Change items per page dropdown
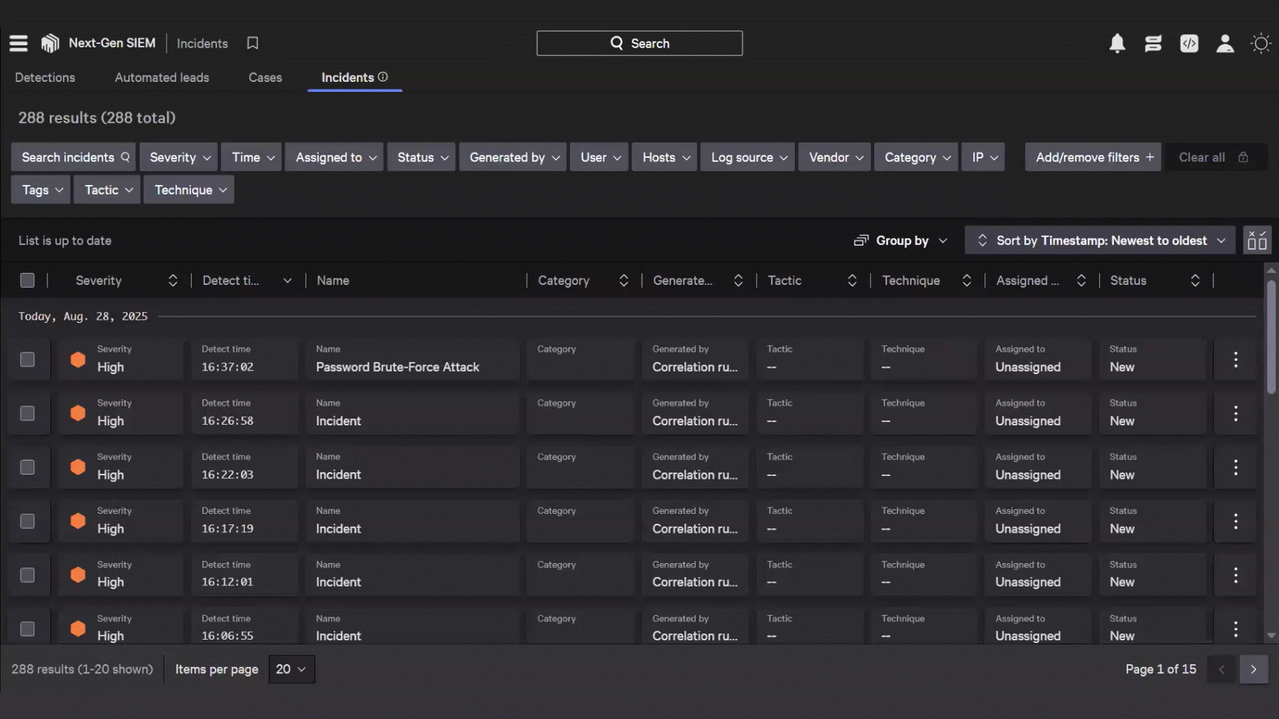The height and width of the screenshot is (719, 1279). point(291,669)
